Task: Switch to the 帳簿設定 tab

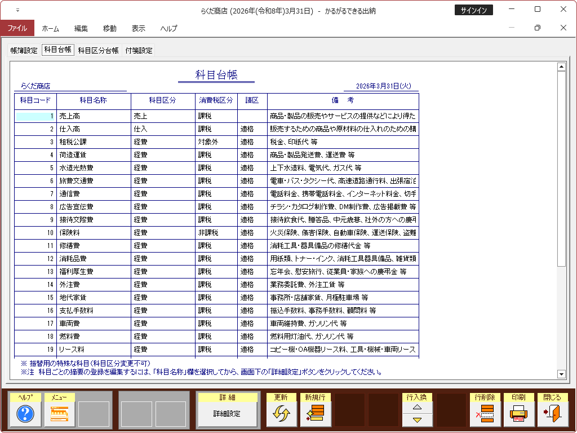Action: 24,50
